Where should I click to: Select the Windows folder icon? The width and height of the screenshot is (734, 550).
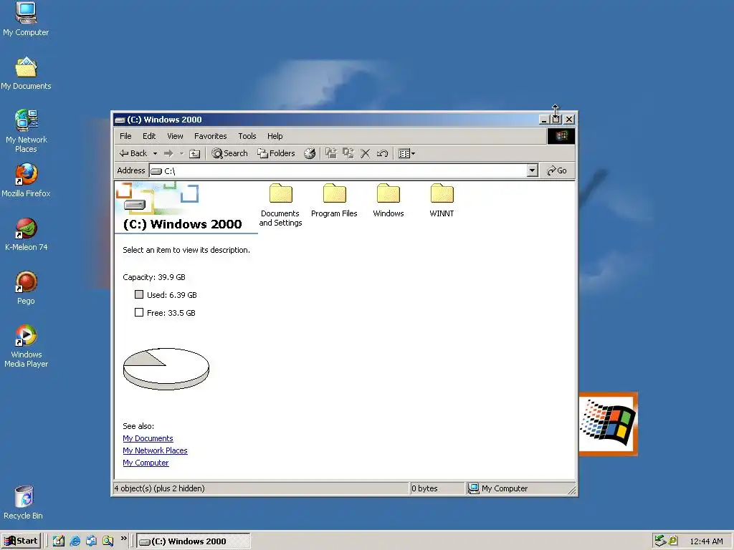(x=388, y=193)
